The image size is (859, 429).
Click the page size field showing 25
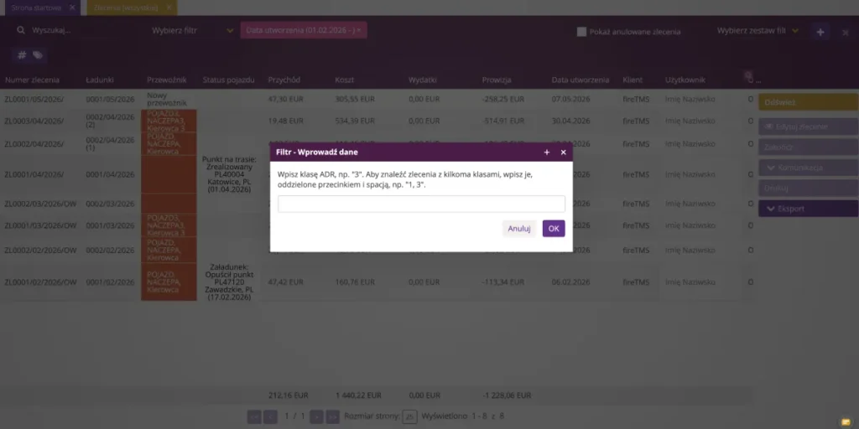(409, 416)
